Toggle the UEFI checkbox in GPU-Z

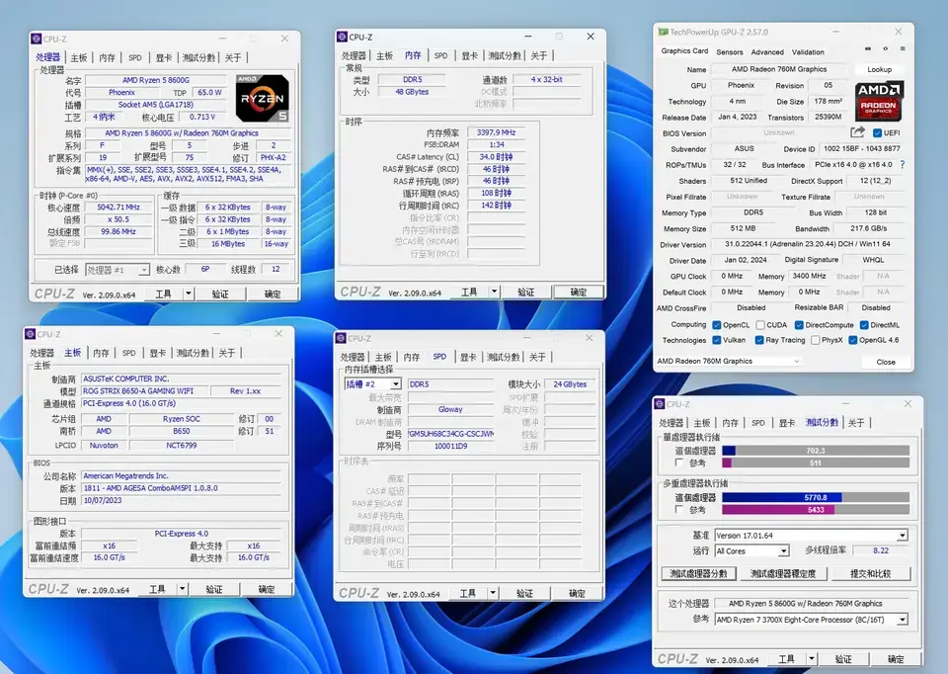coord(877,133)
